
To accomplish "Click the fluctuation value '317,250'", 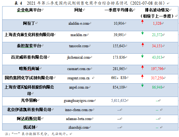I will [x=157, y=78].
